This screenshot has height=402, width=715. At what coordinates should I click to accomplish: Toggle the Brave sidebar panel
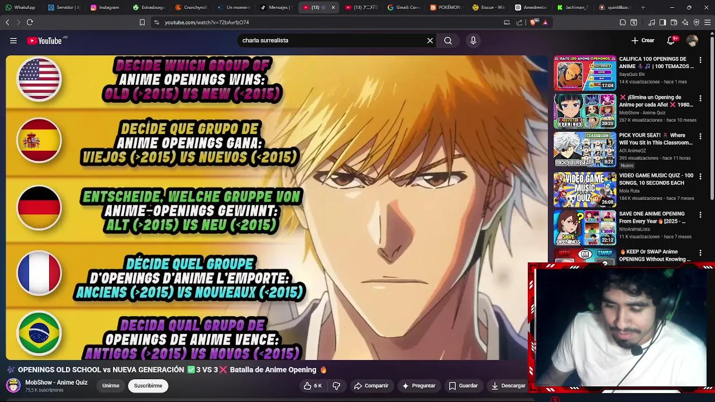coord(662,22)
